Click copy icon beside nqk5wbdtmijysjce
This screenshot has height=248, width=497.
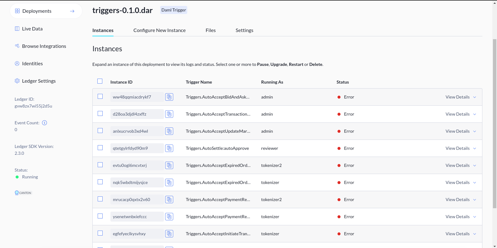(169, 182)
